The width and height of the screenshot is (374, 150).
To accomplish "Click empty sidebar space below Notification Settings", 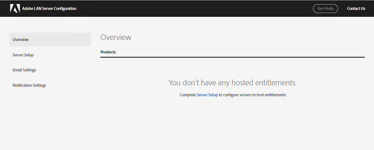I will coord(50,117).
